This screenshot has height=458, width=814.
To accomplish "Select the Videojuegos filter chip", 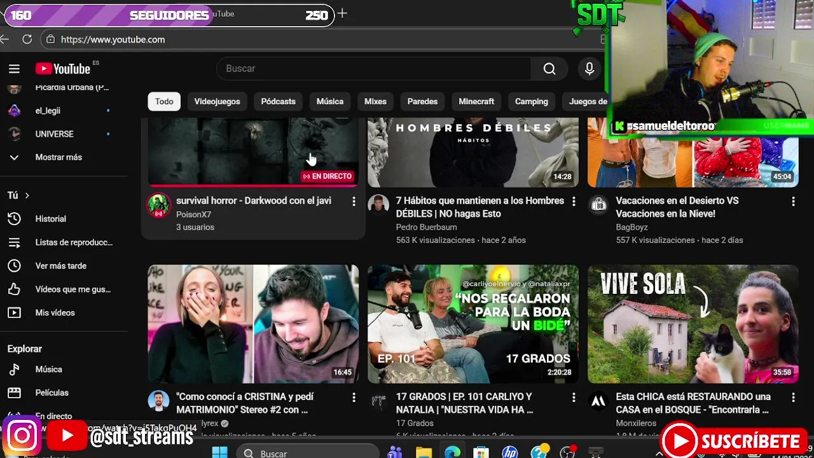I will pos(217,102).
